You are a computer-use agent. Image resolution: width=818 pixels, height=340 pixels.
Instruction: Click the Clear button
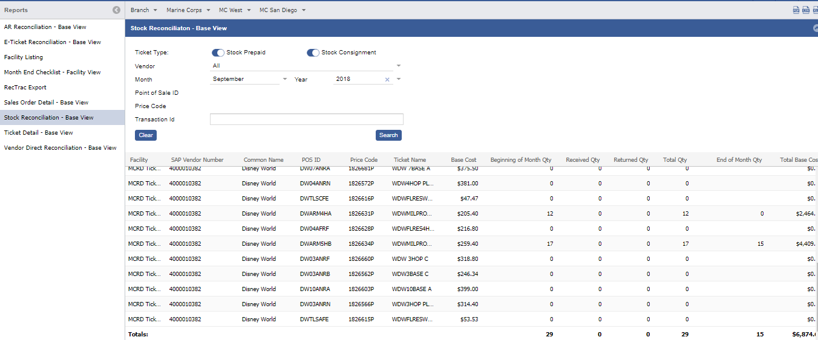[146, 135]
